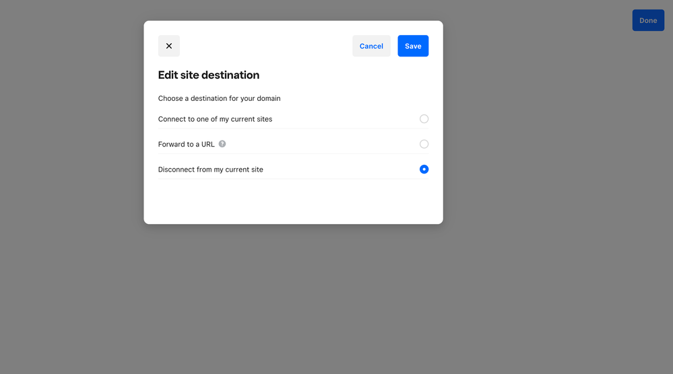Click the blank dialog header between X and Cancel
The height and width of the screenshot is (374, 673).
266,46
